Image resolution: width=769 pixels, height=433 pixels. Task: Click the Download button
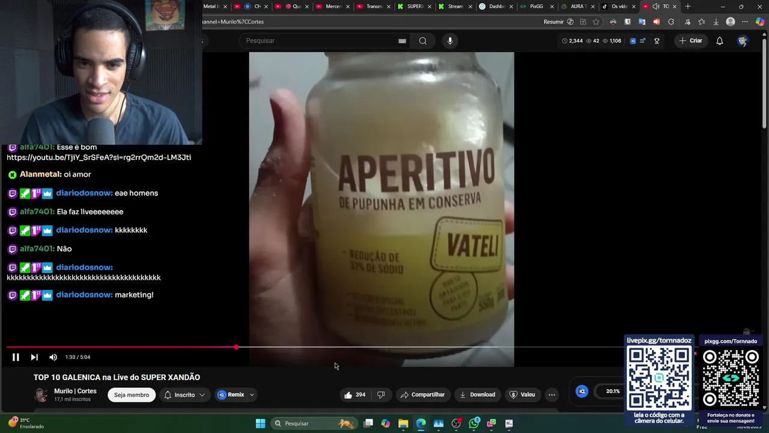pyautogui.click(x=478, y=395)
